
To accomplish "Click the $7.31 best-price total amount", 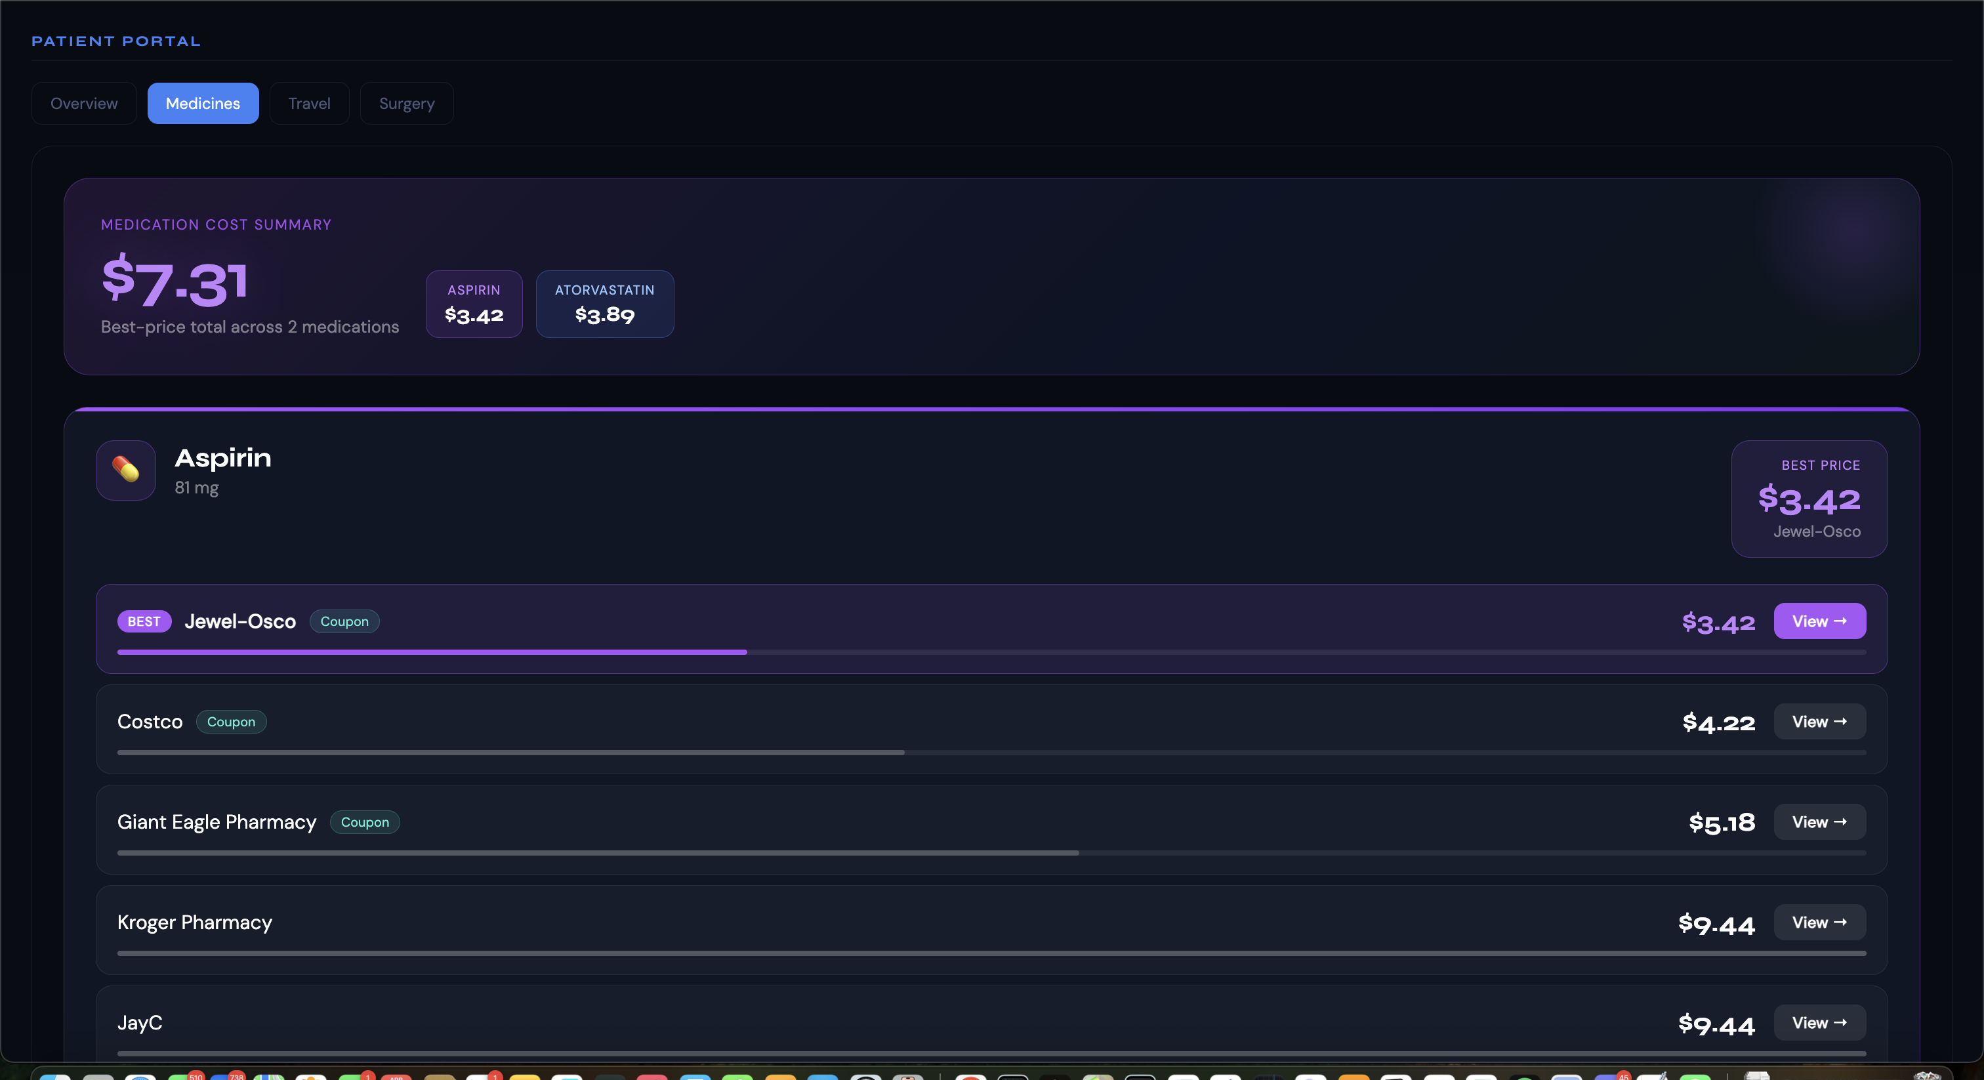I will pyautogui.click(x=175, y=281).
